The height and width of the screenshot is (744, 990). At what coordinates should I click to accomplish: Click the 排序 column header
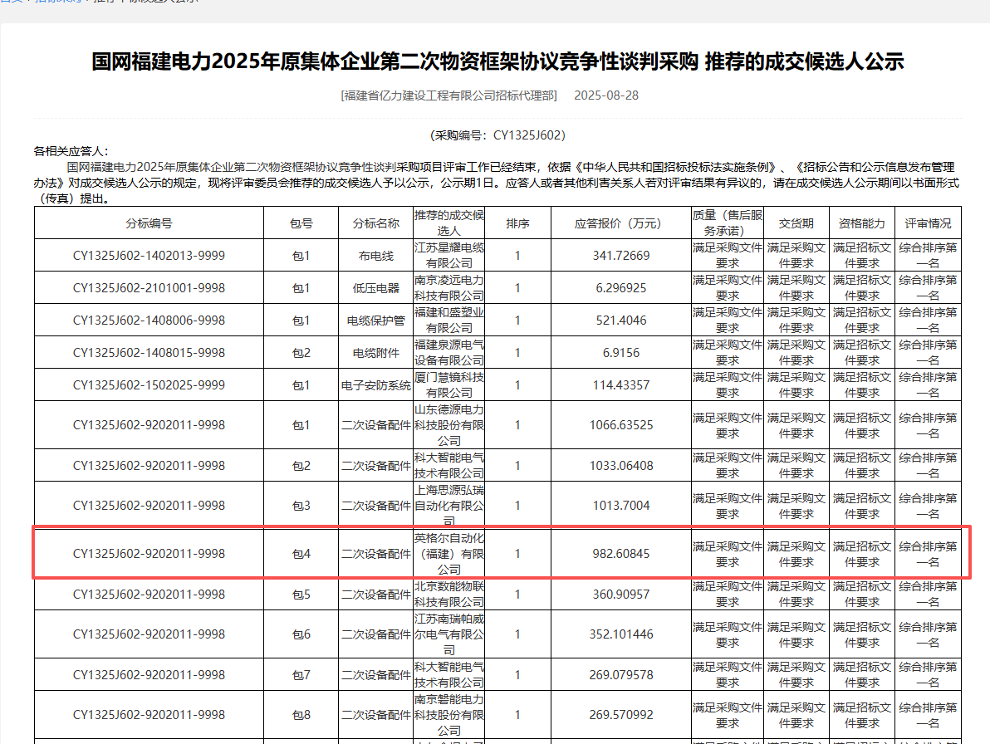(x=517, y=223)
